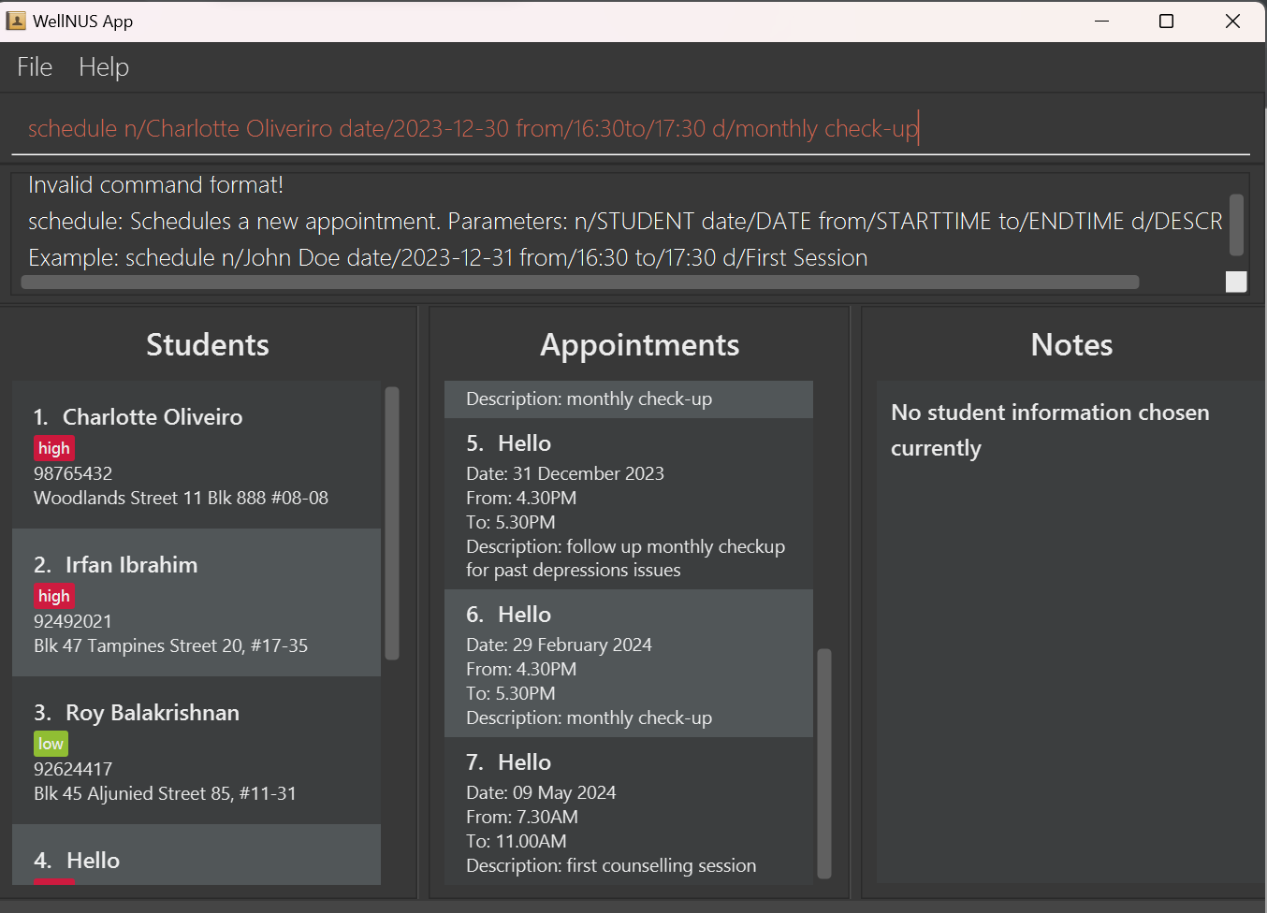The image size is (1267, 913).
Task: Click the schedule command input box
Action: tap(631, 129)
